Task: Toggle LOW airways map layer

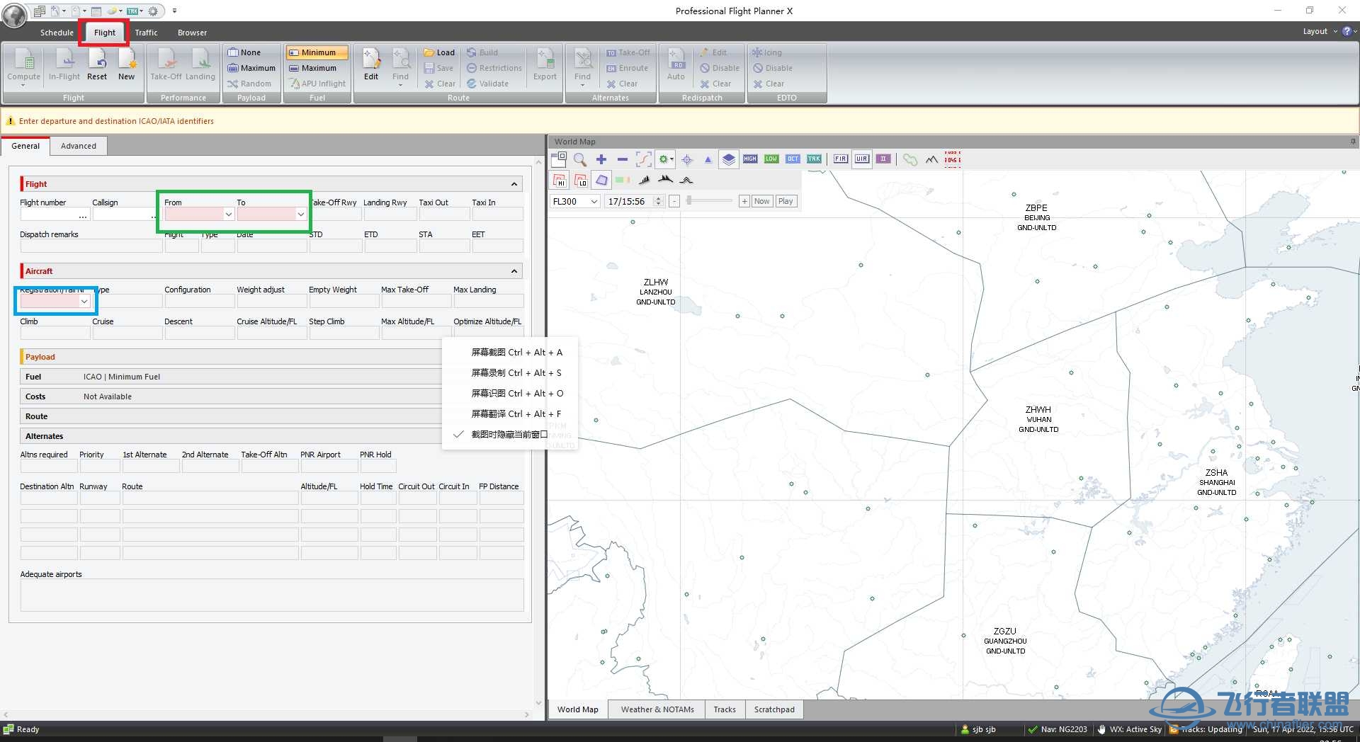Action: [x=771, y=159]
